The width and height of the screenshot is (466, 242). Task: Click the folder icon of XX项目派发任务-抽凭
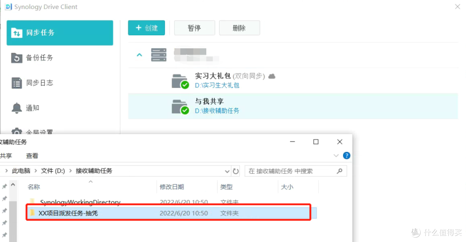(32, 213)
